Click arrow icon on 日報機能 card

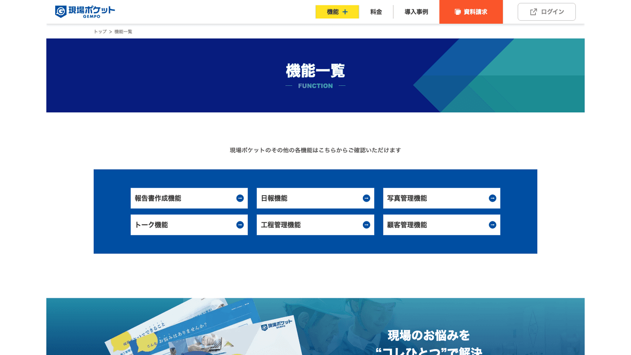click(x=366, y=198)
